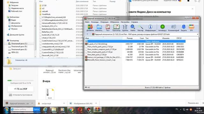Expand the archive path dropdown in WinRAR
Screen dimensions: 204x114
point(198,35)
